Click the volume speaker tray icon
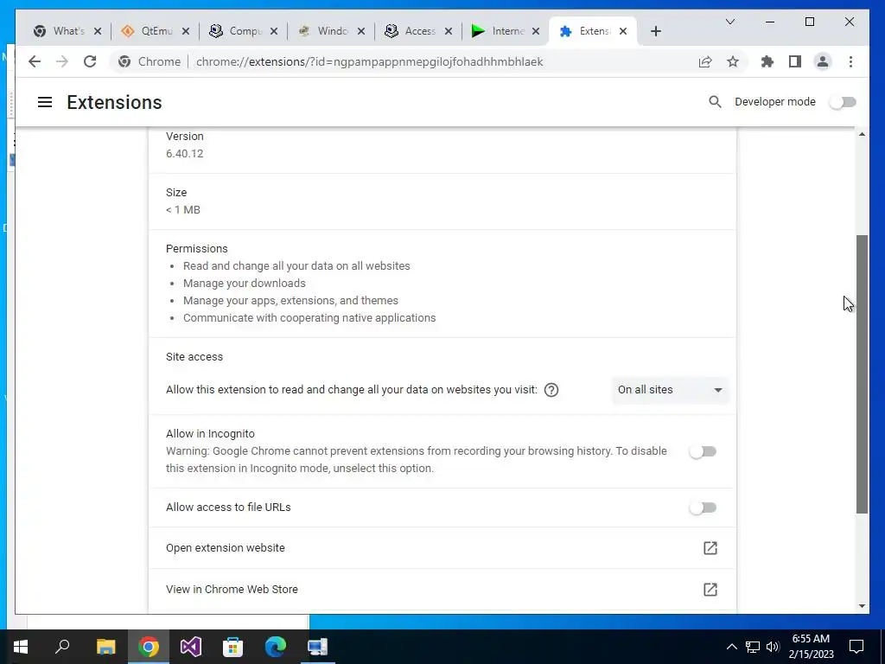 [x=773, y=647]
